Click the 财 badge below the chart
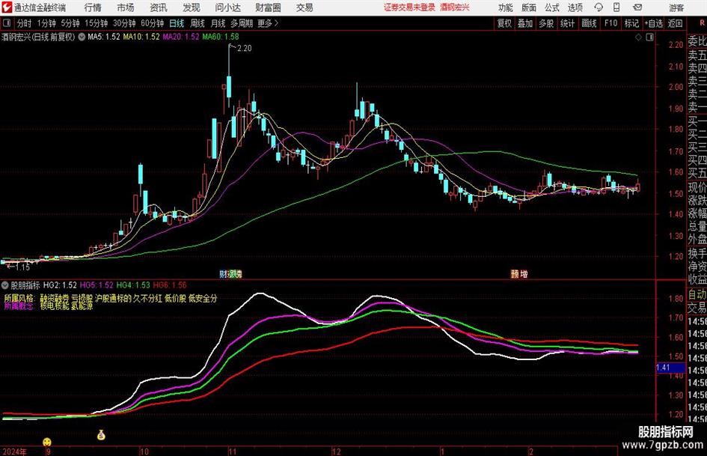The image size is (707, 456). tap(223, 273)
